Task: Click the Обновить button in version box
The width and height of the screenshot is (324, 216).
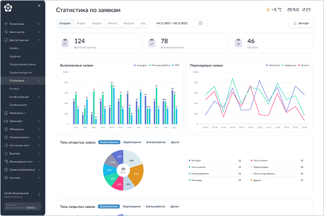Action: point(31,208)
